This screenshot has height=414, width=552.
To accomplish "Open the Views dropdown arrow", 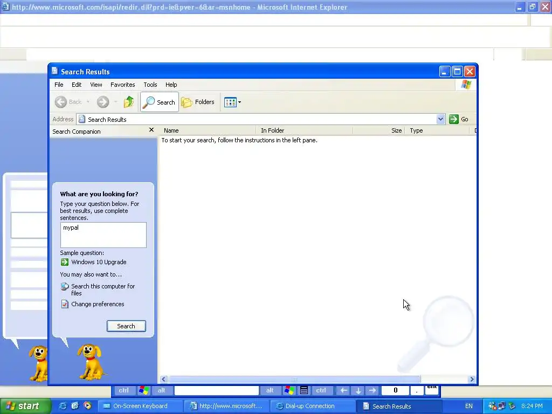I will pos(240,102).
